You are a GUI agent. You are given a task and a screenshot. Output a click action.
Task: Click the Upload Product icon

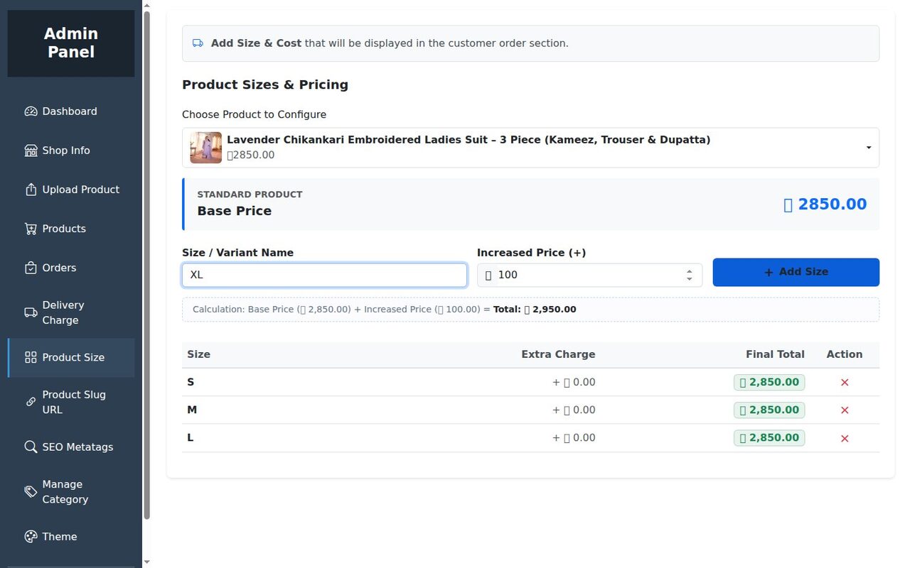coord(31,190)
